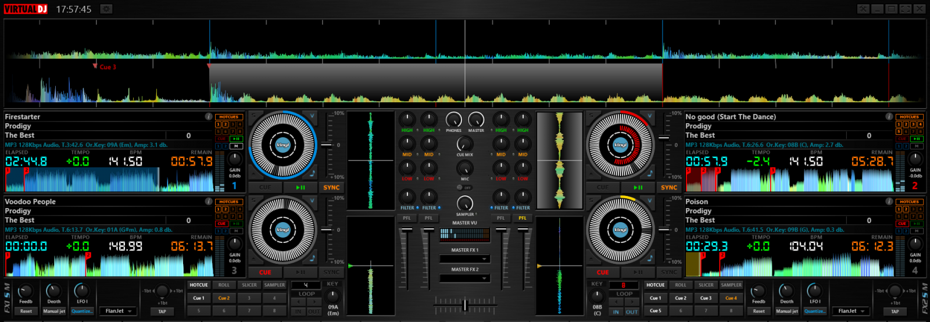Click the MASTER volume knob
This screenshot has height=322, width=930.
click(476, 120)
